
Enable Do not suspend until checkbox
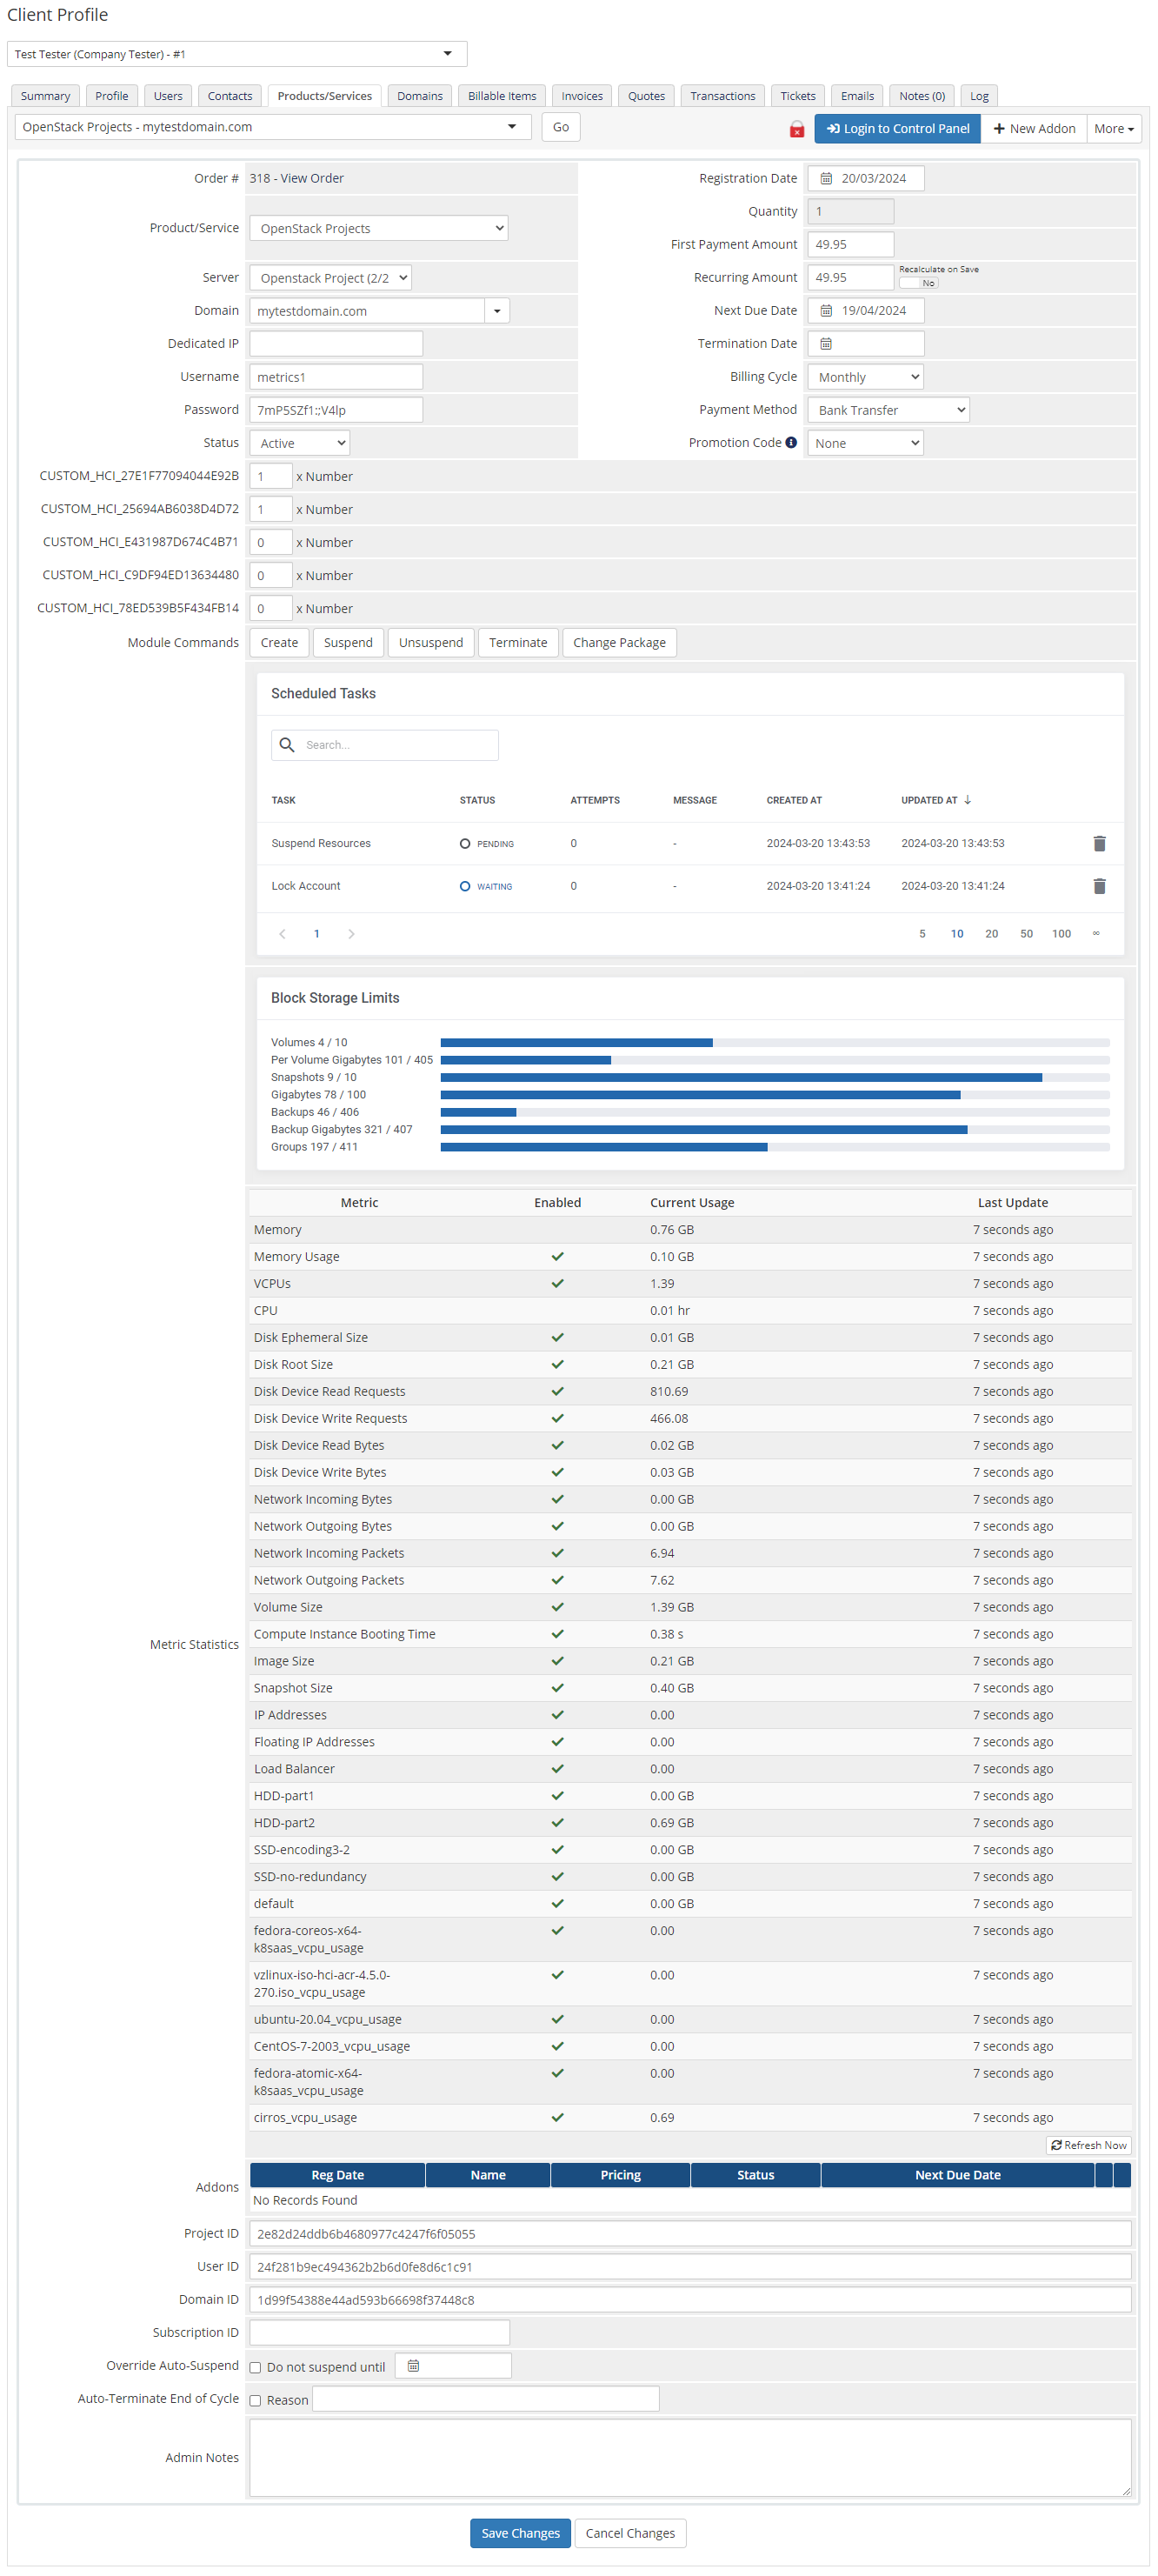click(255, 2367)
